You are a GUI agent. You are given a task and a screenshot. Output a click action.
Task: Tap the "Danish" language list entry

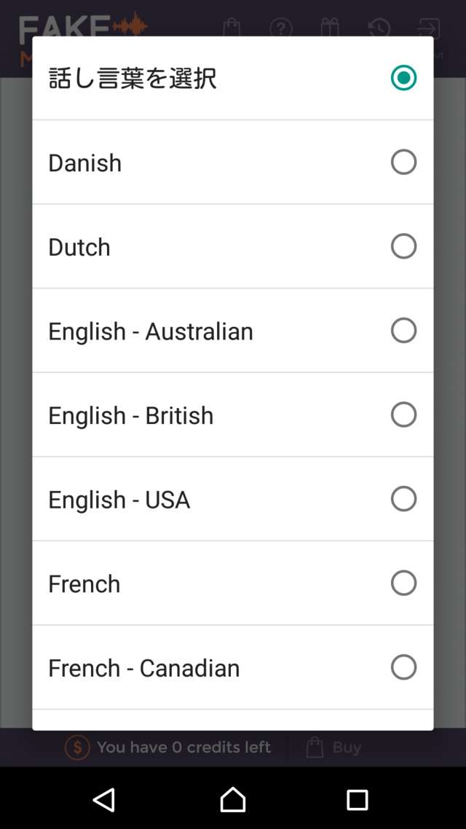[85, 162]
